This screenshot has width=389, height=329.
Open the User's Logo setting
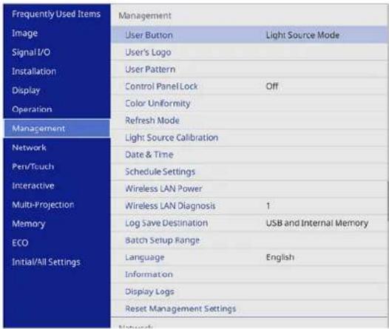click(249, 52)
